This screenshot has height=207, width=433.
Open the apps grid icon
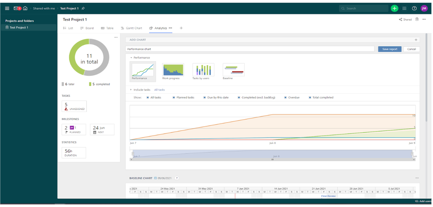pyautogui.click(x=404, y=8)
